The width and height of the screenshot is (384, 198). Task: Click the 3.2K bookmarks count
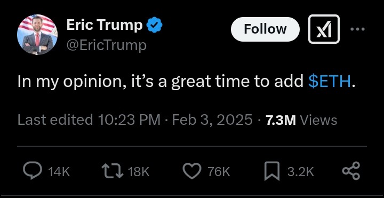(301, 172)
